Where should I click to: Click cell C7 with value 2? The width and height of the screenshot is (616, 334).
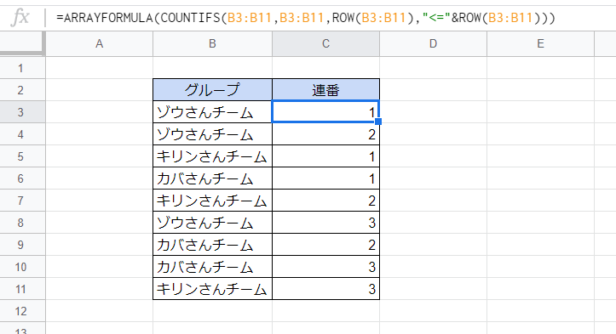[325, 201]
